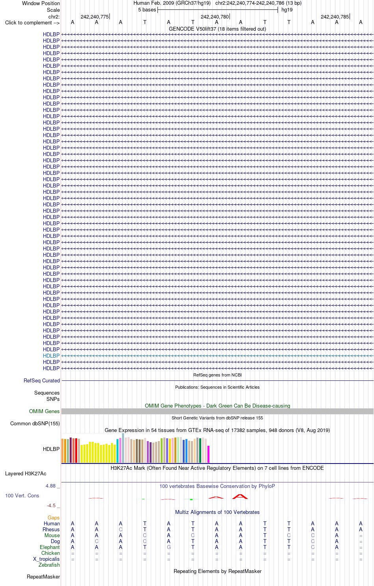Click the dark green bar in the GTEx chart
Viewport: 374px width, 586px height.
tap(200, 451)
